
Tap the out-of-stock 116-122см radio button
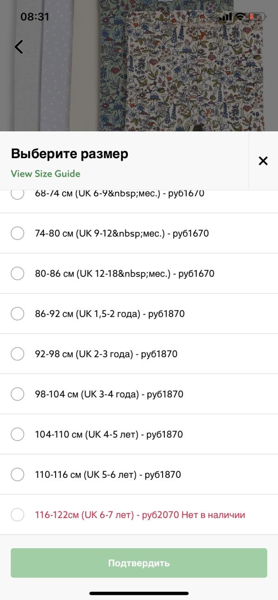tap(18, 515)
